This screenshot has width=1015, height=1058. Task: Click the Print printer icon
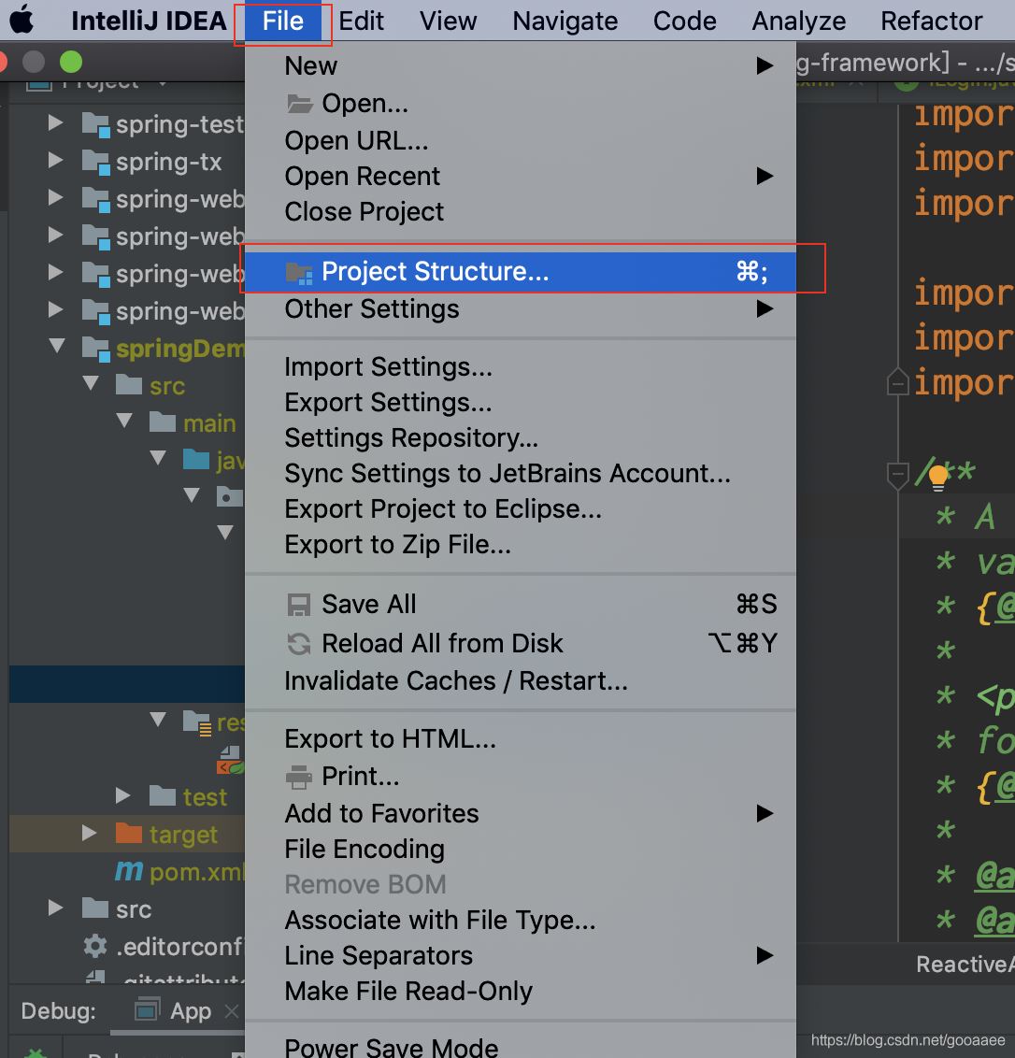point(299,777)
